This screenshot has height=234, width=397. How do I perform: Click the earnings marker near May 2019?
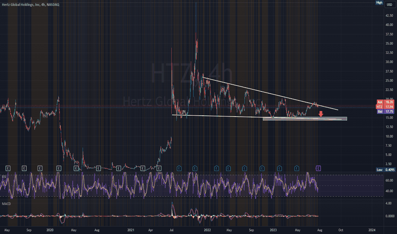[8, 168]
